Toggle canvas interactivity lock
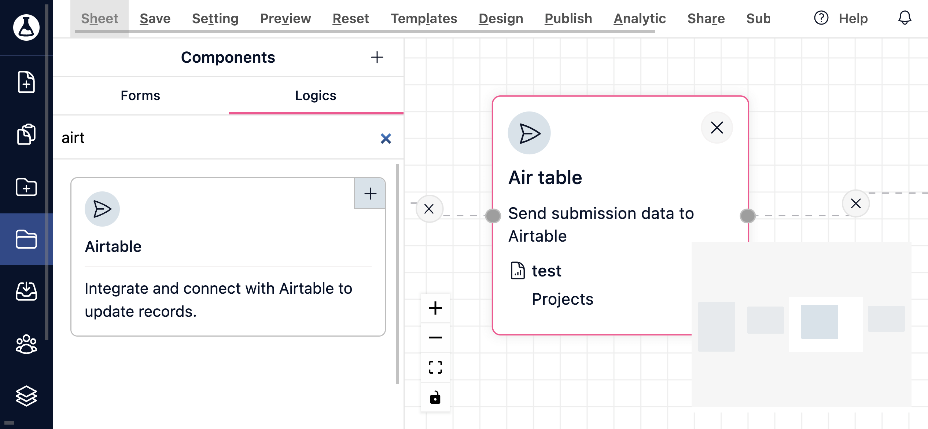Screen dimensions: 928x429 click(435, 397)
